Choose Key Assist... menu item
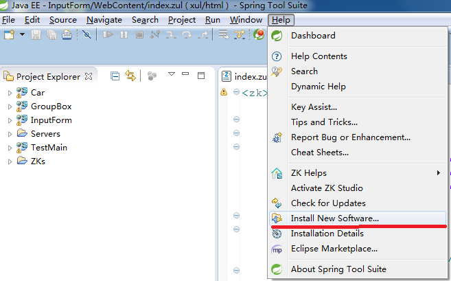Image resolution: width=451 pixels, height=281 pixels. coord(358,107)
